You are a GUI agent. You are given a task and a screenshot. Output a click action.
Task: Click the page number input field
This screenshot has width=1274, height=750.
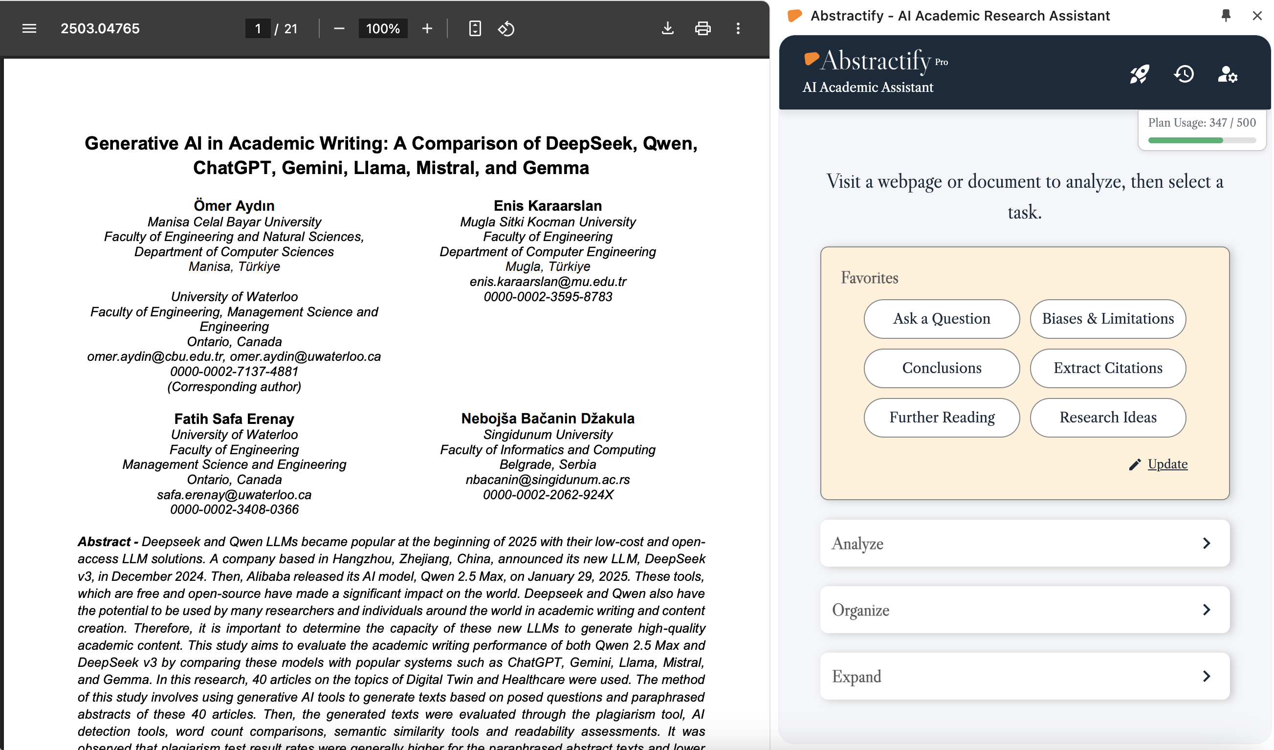(x=258, y=29)
